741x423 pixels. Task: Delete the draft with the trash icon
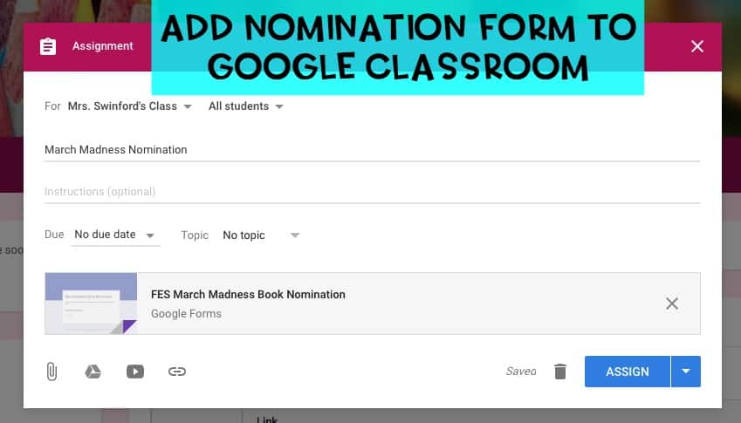point(560,372)
